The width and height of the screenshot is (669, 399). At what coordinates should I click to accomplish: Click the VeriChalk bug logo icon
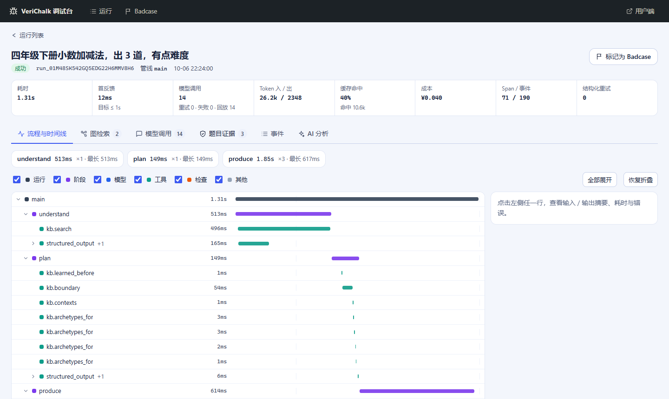(x=13, y=11)
